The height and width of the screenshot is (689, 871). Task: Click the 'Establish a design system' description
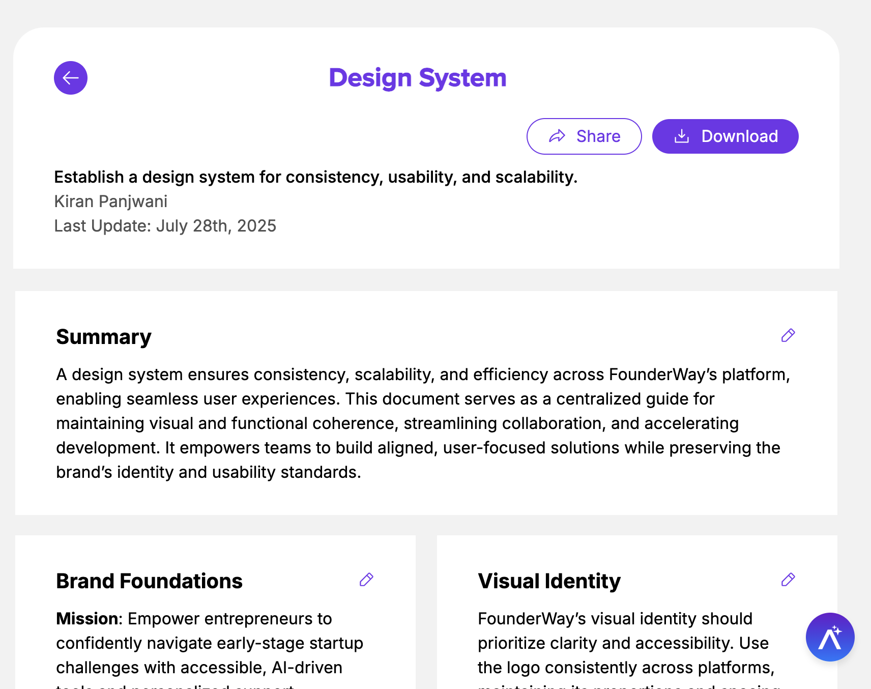click(316, 177)
